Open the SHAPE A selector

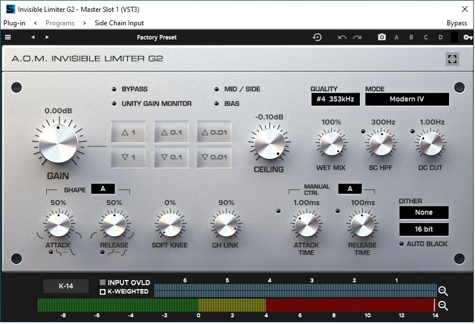103,189
